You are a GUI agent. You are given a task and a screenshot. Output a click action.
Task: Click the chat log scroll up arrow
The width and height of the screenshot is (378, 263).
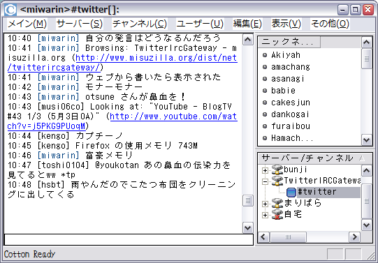248,40
